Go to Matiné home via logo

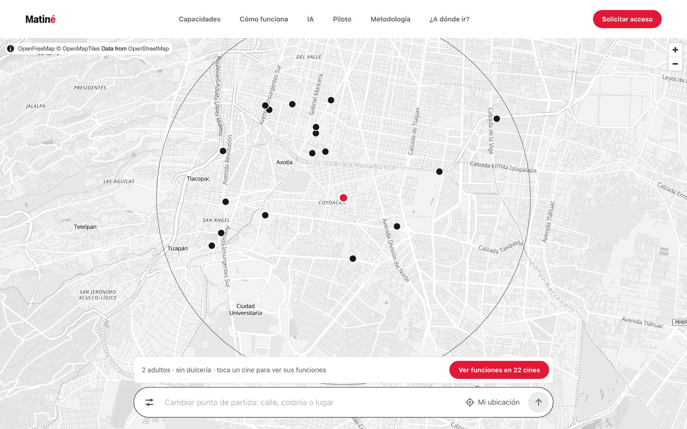coord(40,19)
